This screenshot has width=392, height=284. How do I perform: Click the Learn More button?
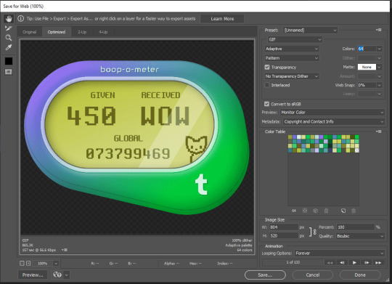point(222,19)
